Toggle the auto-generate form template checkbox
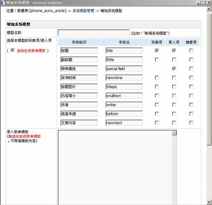The height and width of the screenshot is (205, 212). (13, 50)
